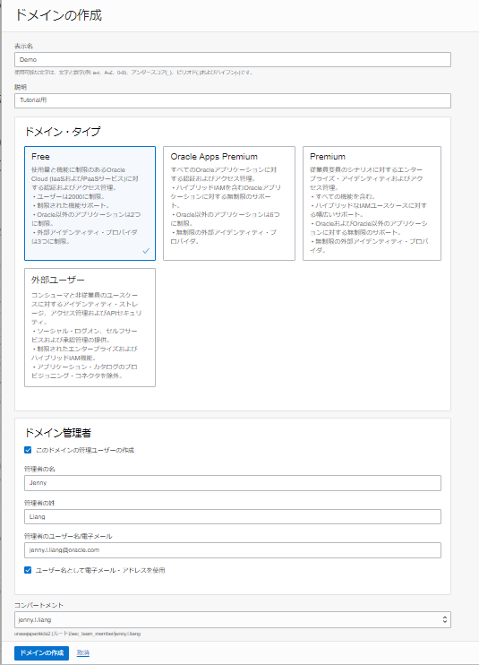Focus the 表示名 field containing Demo

(233, 60)
